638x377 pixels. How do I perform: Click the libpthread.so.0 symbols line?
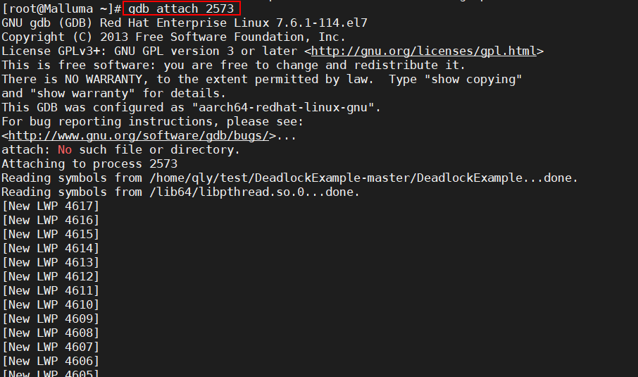click(x=181, y=192)
